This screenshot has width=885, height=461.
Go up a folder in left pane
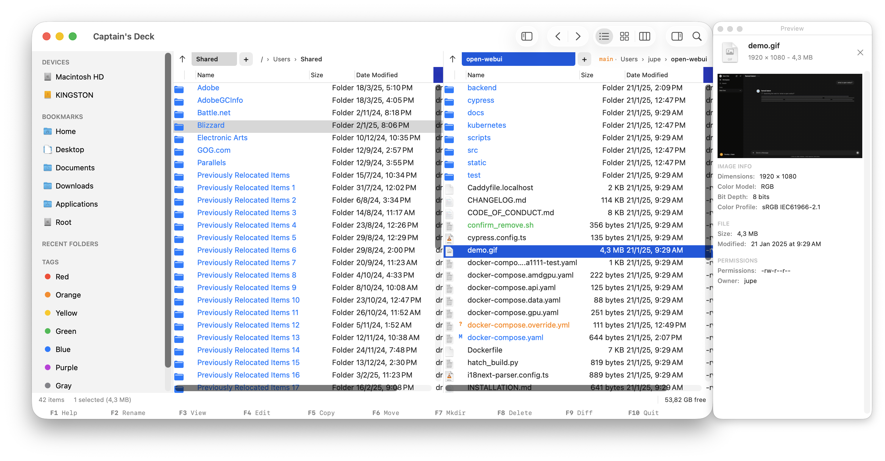coord(183,59)
